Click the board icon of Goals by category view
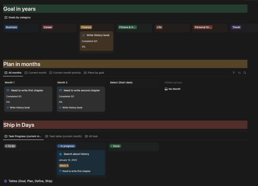This screenshot has height=186, width=258. tap(6, 17)
